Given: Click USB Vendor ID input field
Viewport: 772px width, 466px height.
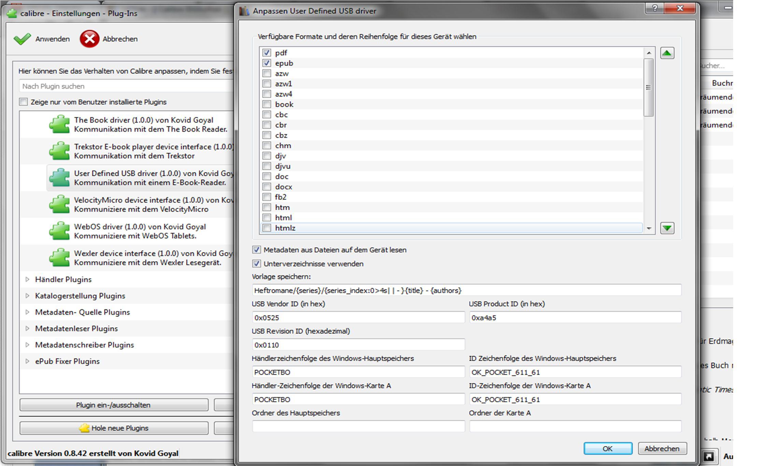Looking at the screenshot, I should coord(358,318).
